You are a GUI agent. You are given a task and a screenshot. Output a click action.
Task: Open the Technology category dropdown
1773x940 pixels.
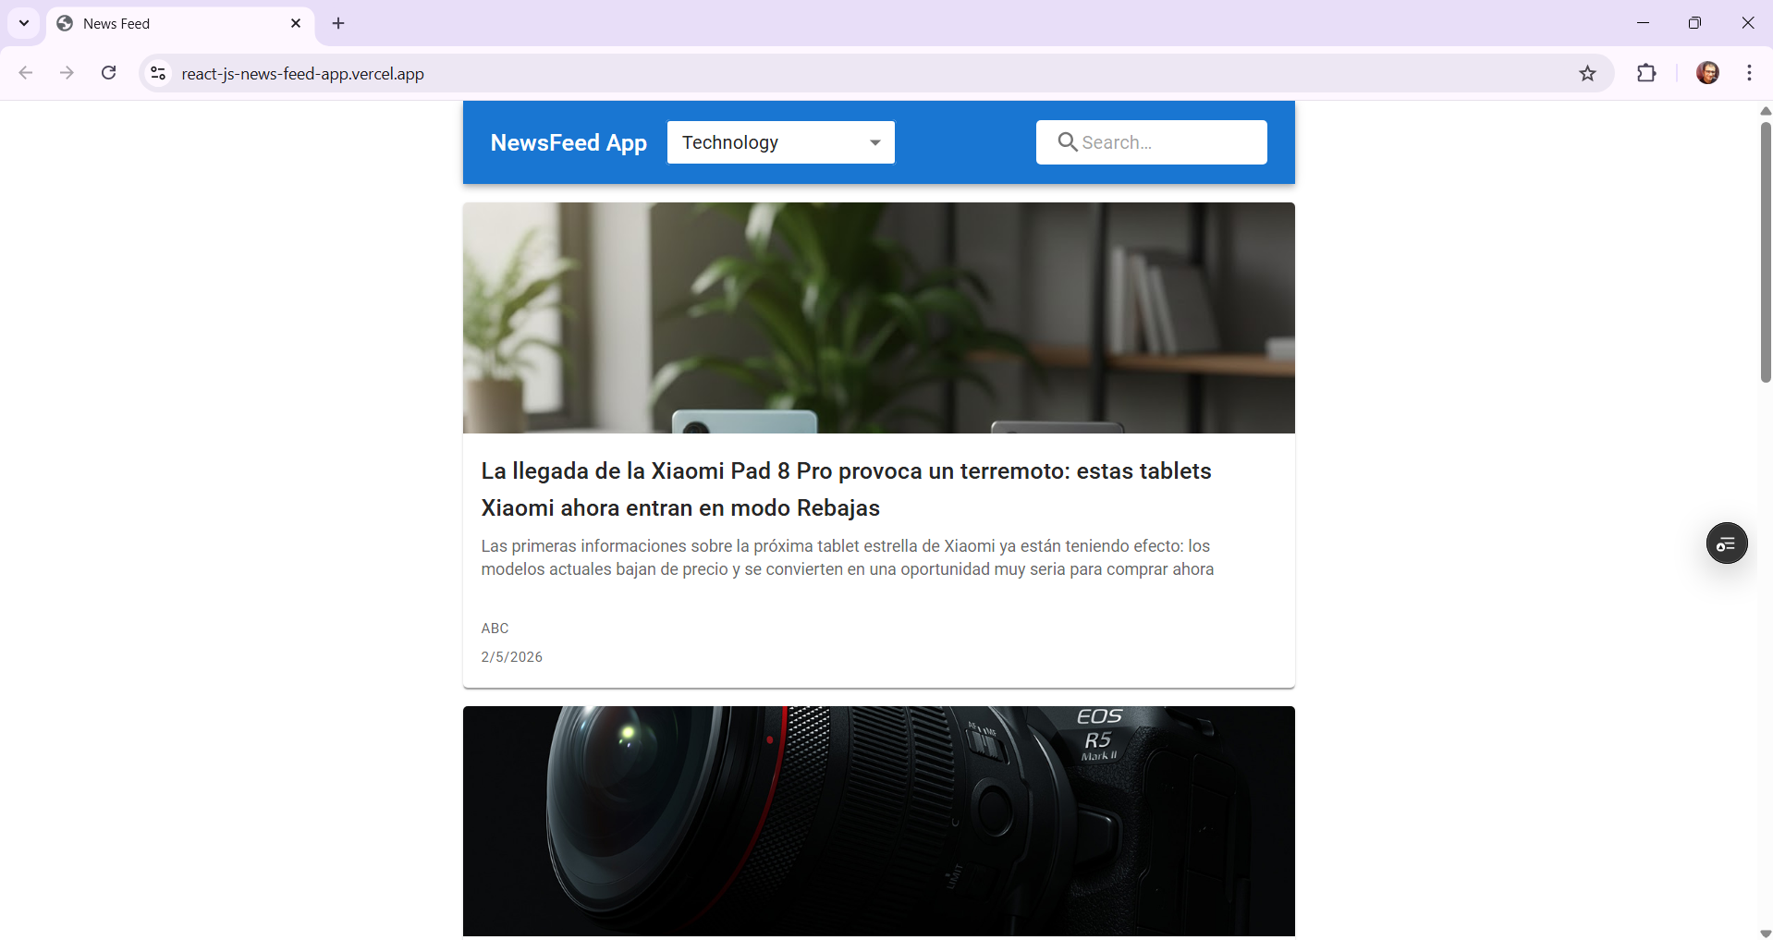(780, 141)
